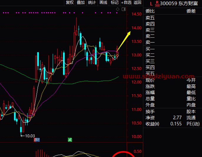Screen dimensions: 202x157
Task: Click the red R300 badge
Action: [x=157, y=4]
